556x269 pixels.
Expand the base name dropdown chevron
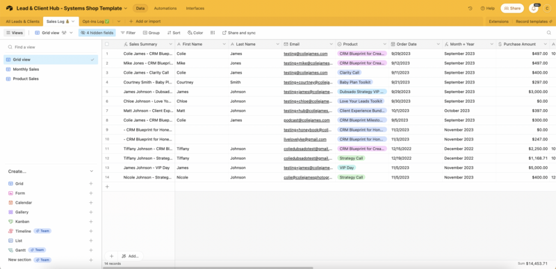(126, 8)
